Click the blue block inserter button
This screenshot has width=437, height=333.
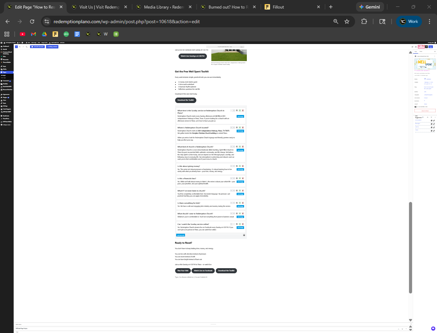point(16,47)
